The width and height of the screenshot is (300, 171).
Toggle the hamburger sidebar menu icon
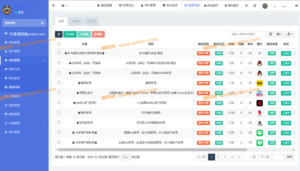click(x=53, y=5)
